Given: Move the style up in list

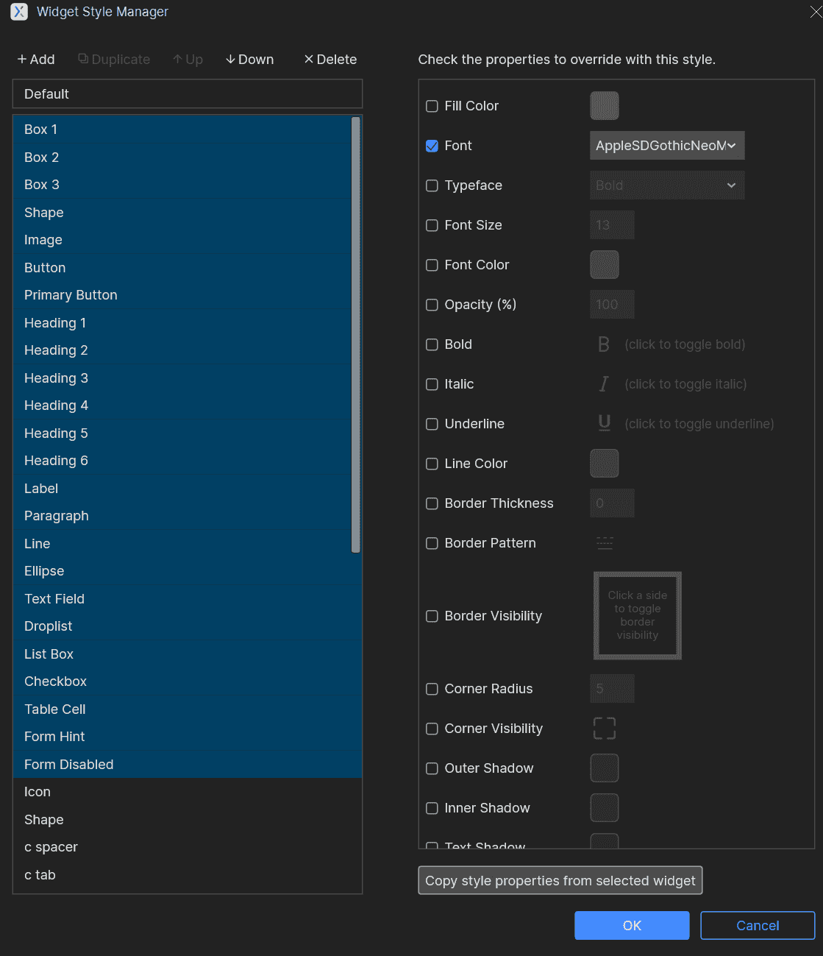Looking at the screenshot, I should (x=188, y=60).
